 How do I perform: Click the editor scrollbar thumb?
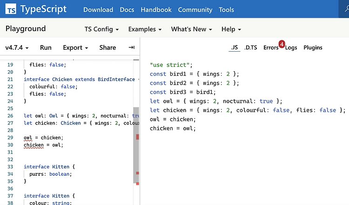pos(136,145)
